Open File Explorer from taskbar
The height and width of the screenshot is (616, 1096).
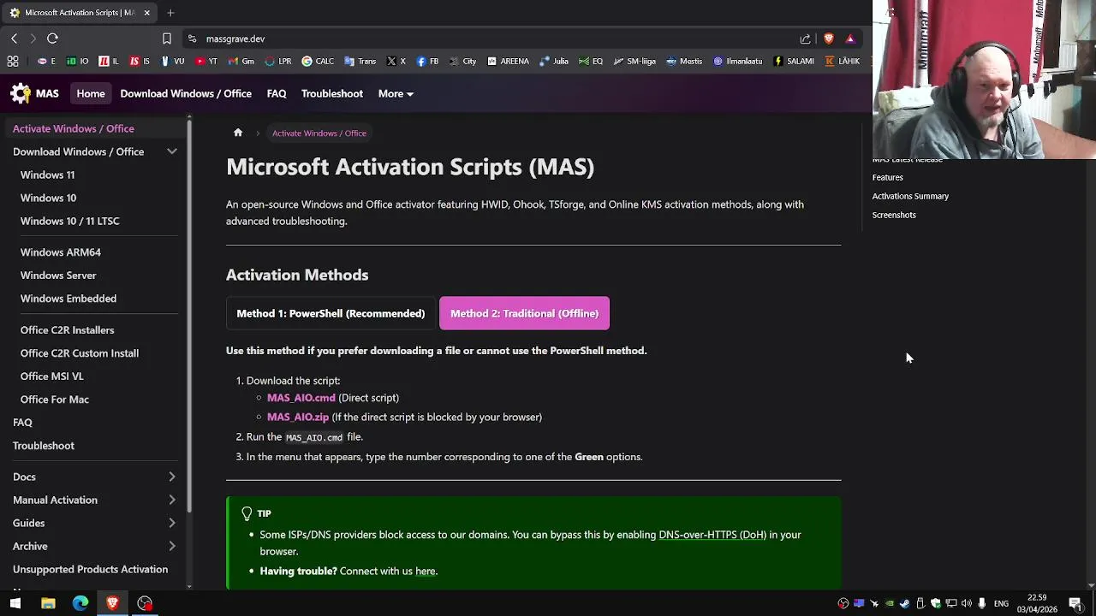(48, 603)
